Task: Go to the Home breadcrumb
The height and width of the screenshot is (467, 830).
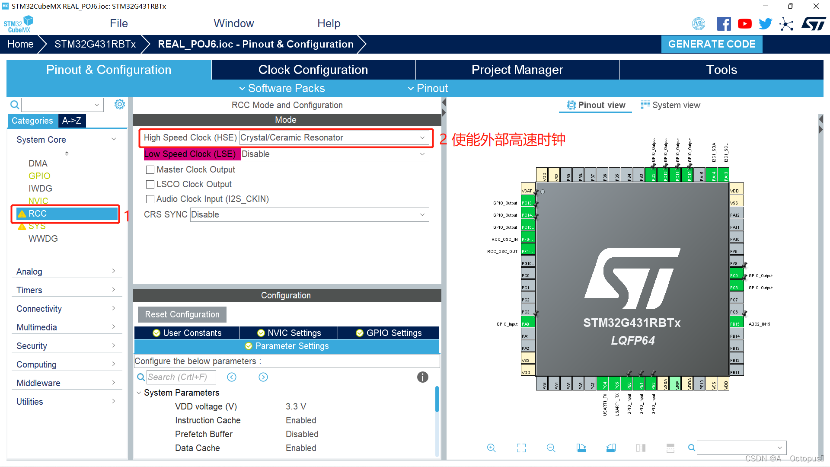Action: pyautogui.click(x=20, y=44)
